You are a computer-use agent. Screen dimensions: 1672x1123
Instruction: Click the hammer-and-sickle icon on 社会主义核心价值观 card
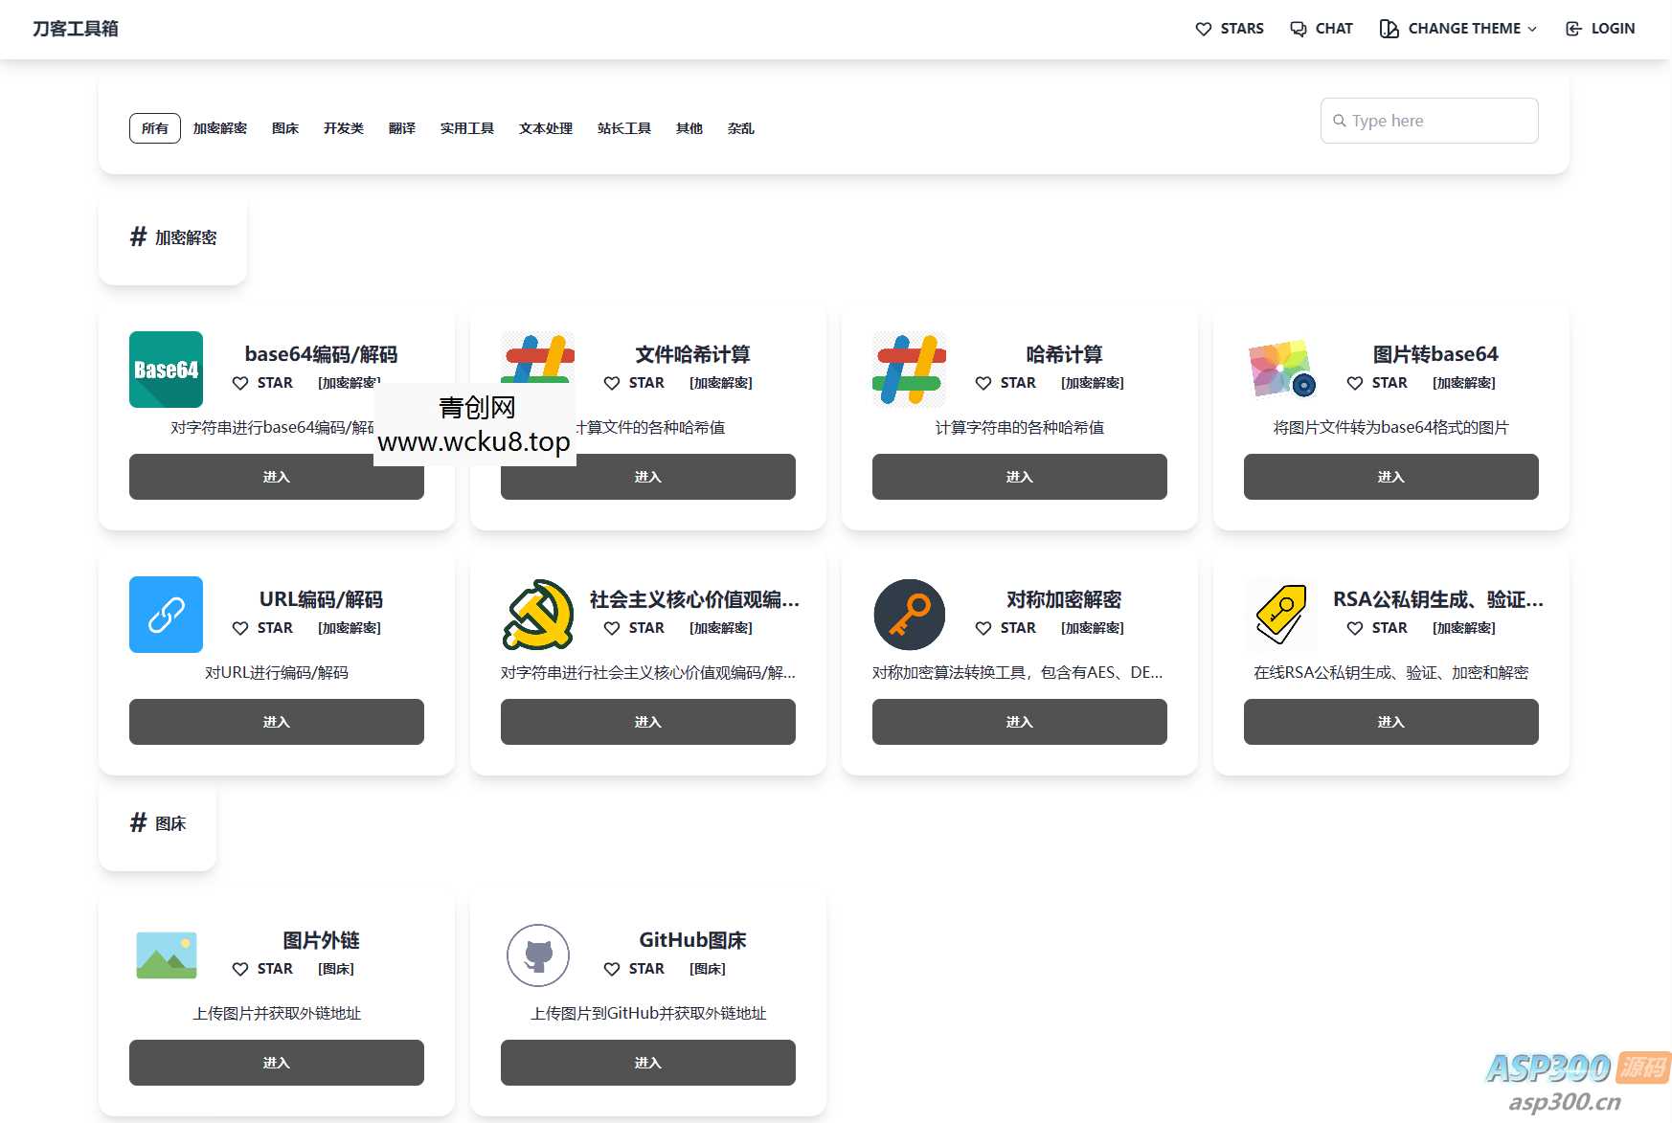pos(537,614)
